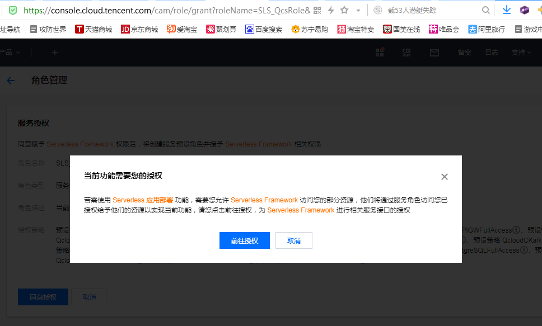Click the QR code icon in address bar
Image resolution: width=542 pixels, height=326 pixels.
coord(317,11)
